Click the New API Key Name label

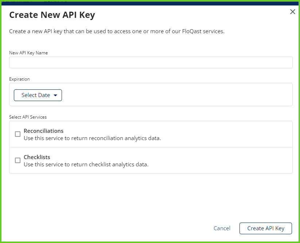point(28,53)
